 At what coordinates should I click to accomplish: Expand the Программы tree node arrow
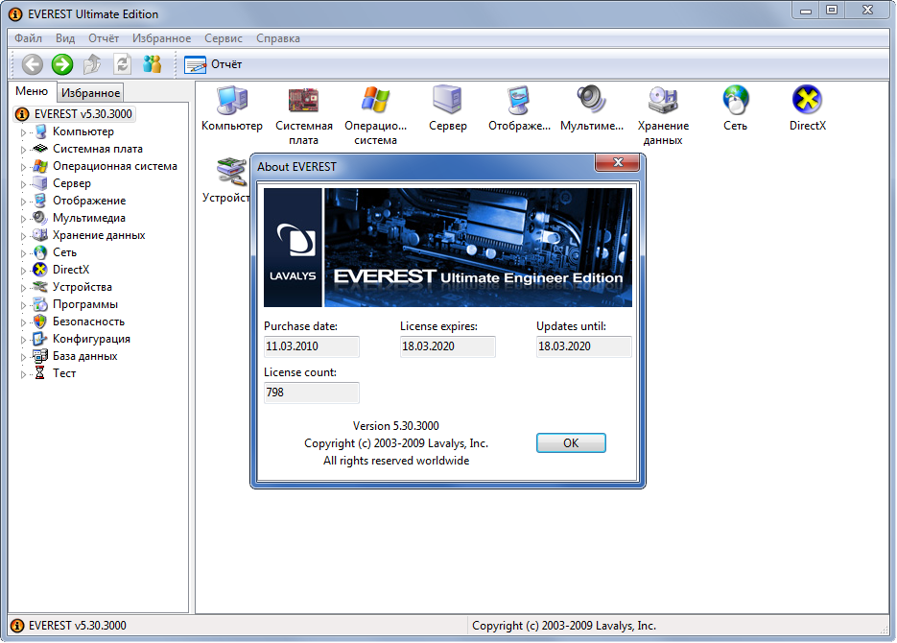coord(23,305)
